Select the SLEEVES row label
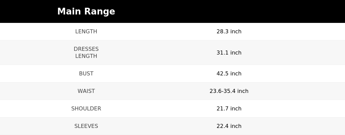This screenshot has height=135, width=345. pos(86,126)
